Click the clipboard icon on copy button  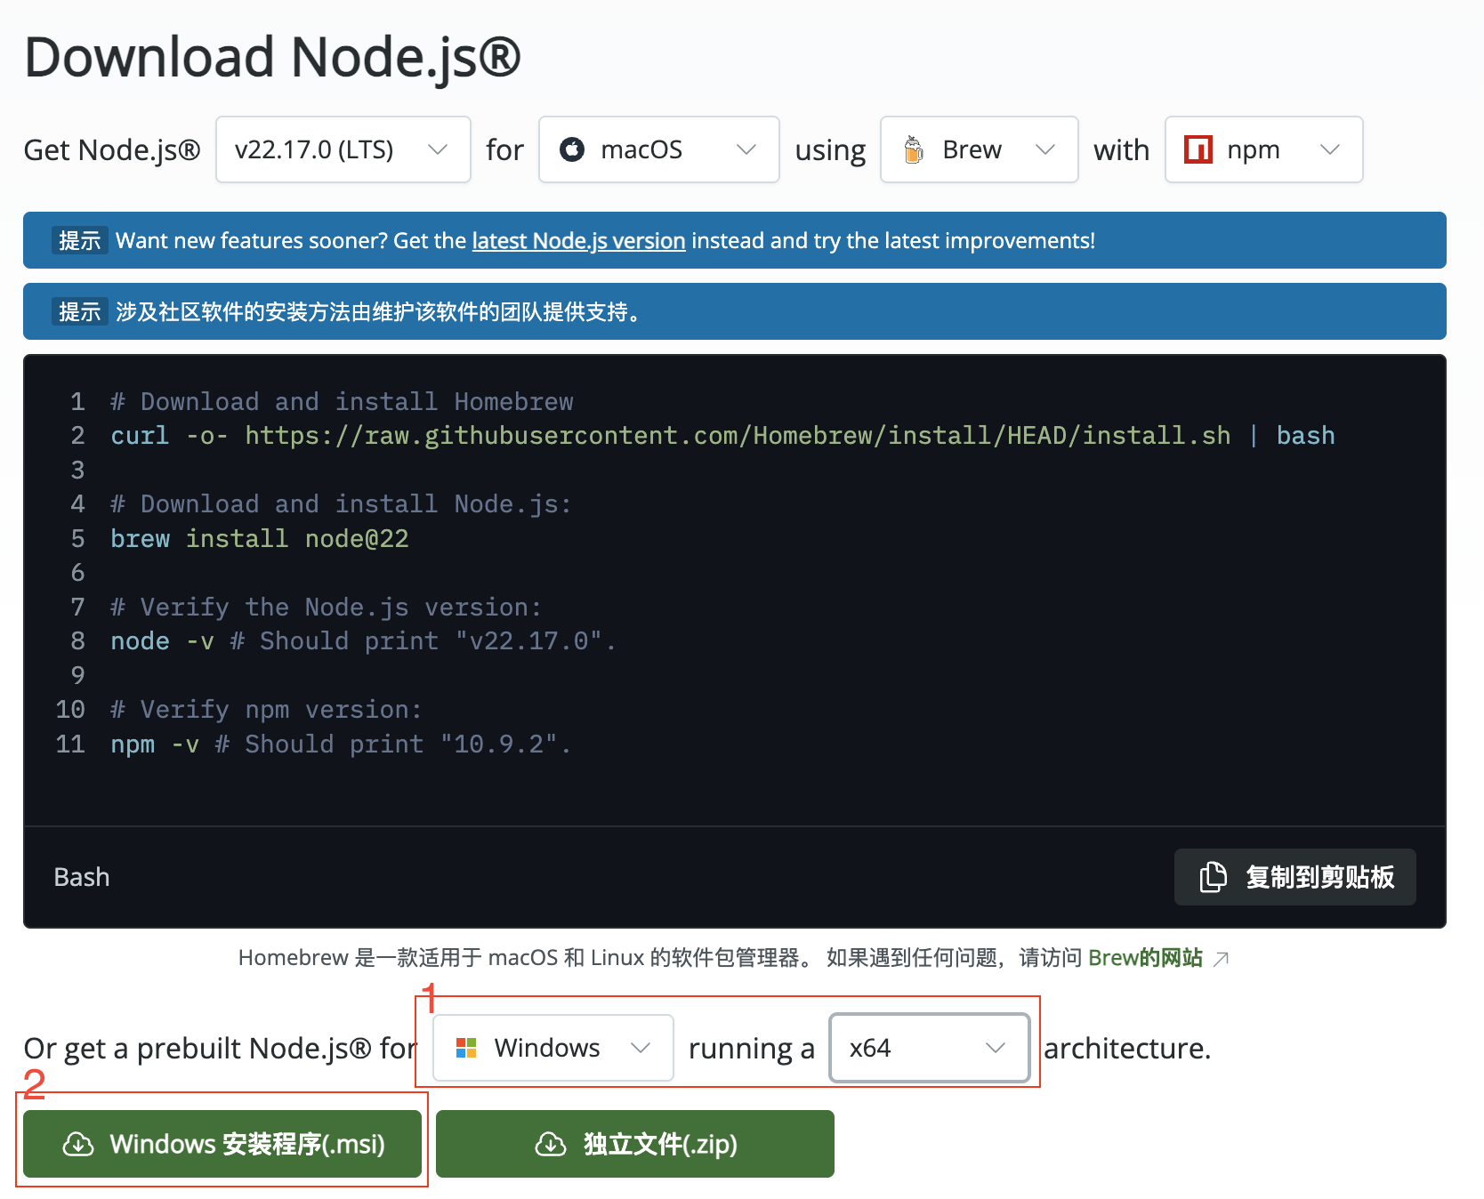click(1212, 877)
